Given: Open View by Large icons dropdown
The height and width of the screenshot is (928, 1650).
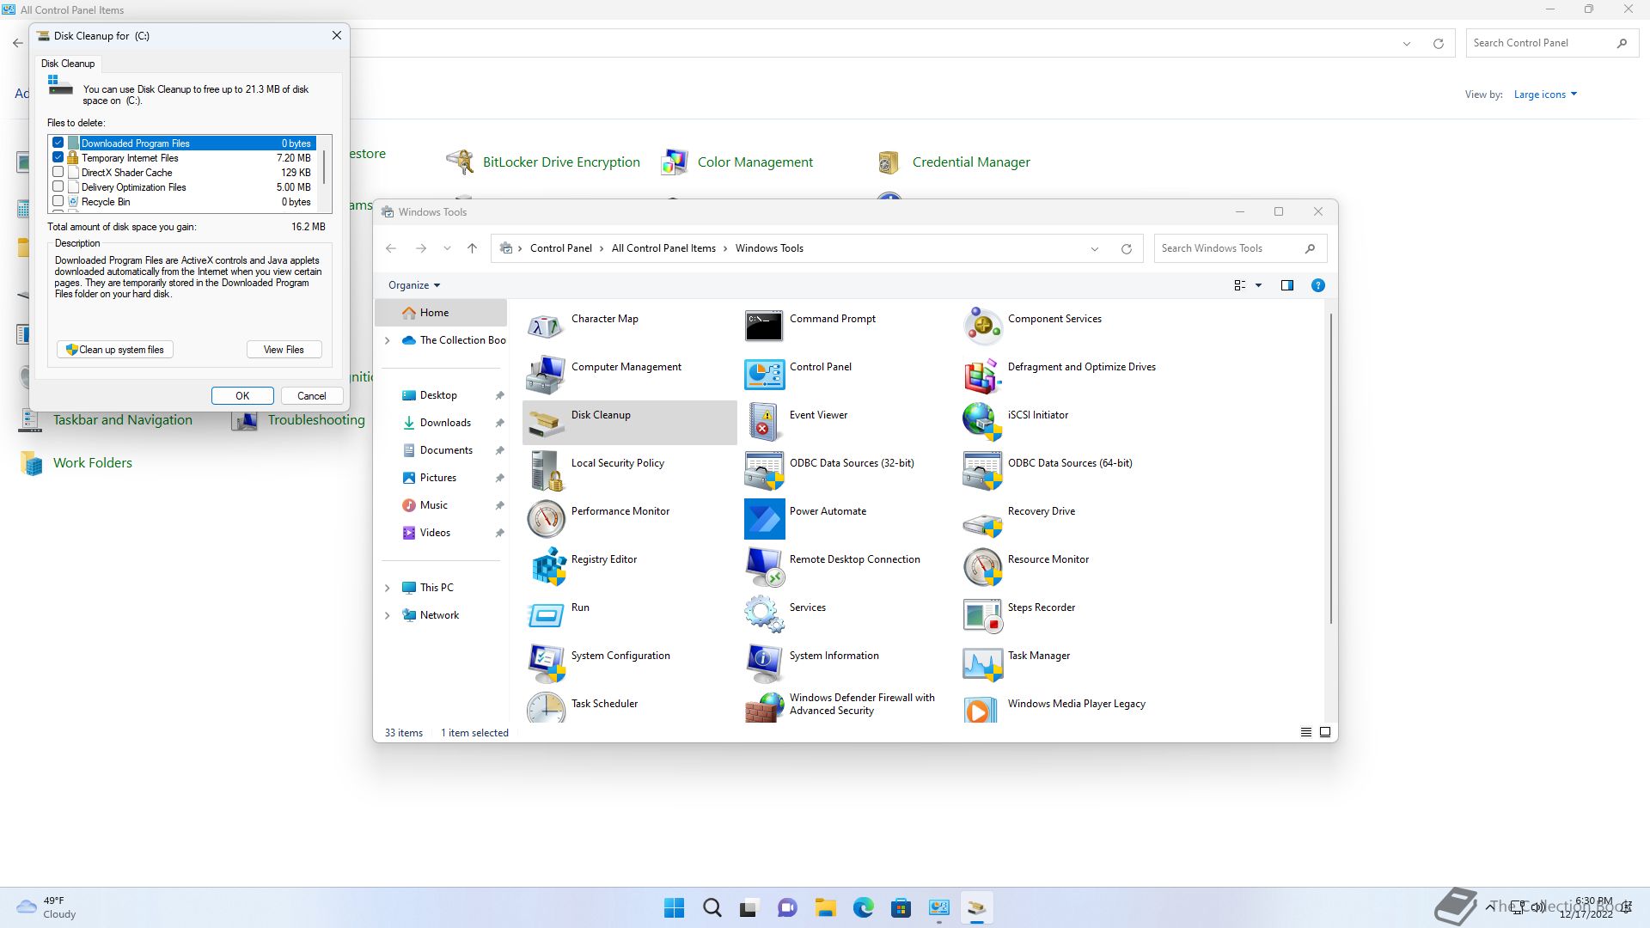Looking at the screenshot, I should click(1545, 95).
